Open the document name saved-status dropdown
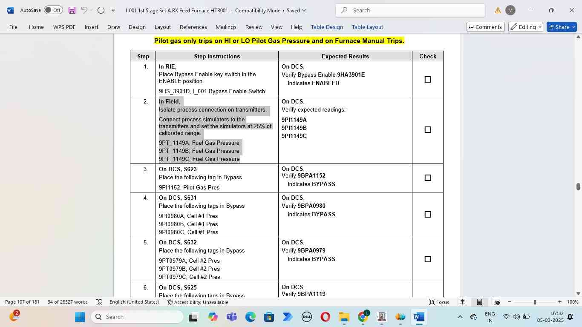 pyautogui.click(x=303, y=10)
